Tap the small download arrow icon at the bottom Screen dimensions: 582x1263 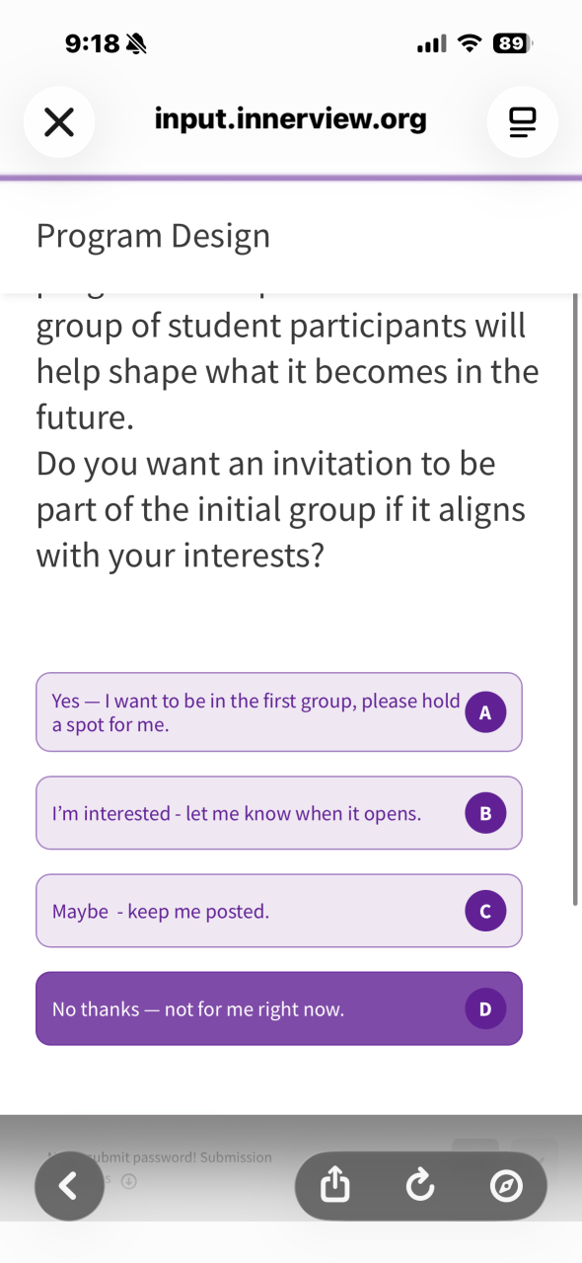pos(128,1180)
